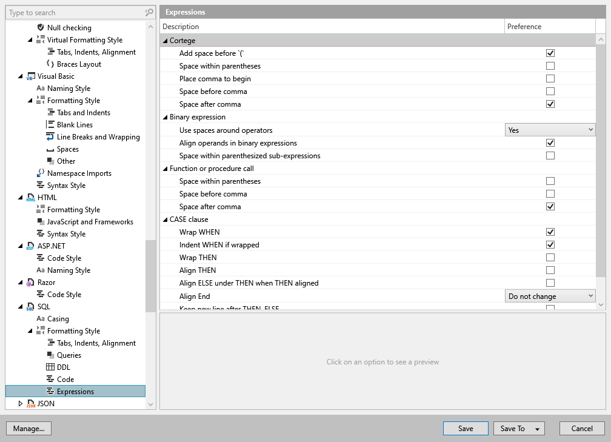611x442 pixels.
Task: Uncheck Add space before '('
Action: click(x=550, y=53)
